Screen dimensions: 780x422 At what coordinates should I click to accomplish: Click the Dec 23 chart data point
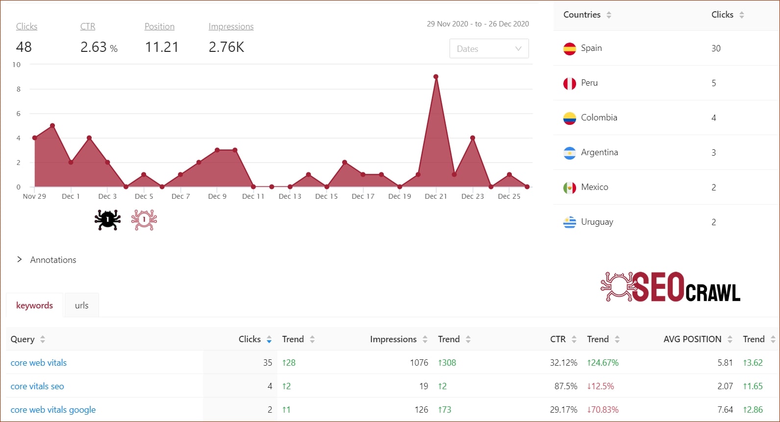473,138
